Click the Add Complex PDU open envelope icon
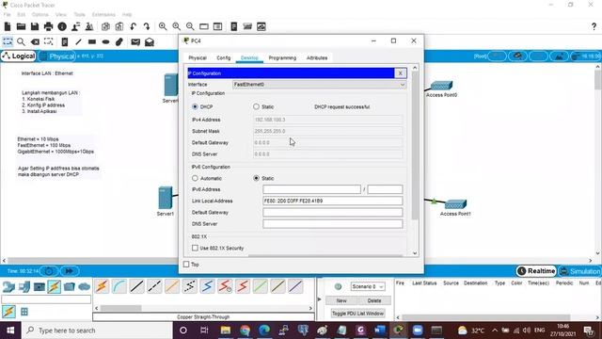602x339 pixels. point(150,41)
